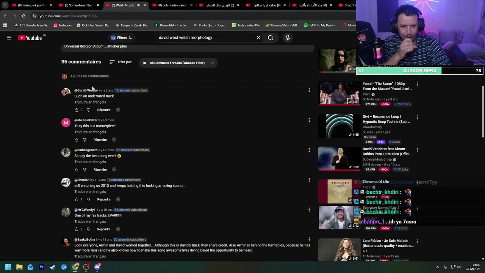
Task: Reload the page in the browser
Action: (x=23, y=16)
